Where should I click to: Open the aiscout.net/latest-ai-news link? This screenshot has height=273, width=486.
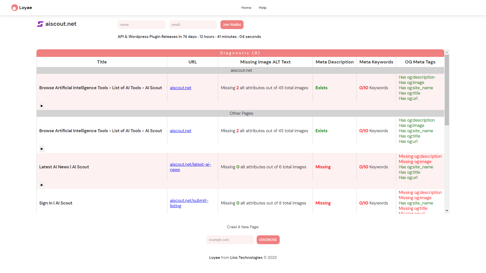[190, 167]
